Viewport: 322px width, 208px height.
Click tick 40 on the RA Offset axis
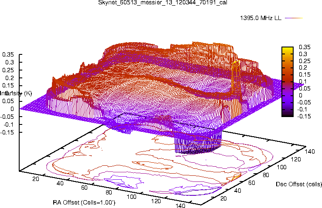tap(60, 183)
